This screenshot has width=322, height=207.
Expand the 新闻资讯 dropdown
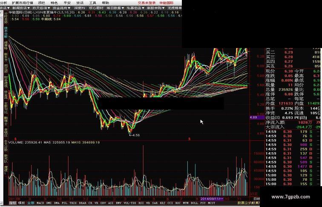tap(21, 8)
